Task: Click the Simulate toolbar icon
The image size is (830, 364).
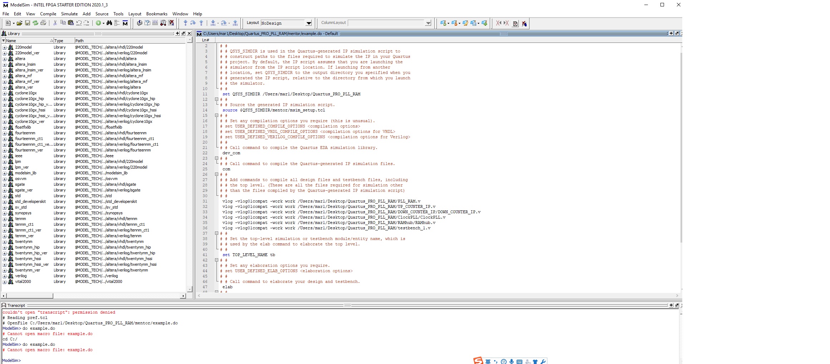Action: click(x=163, y=23)
